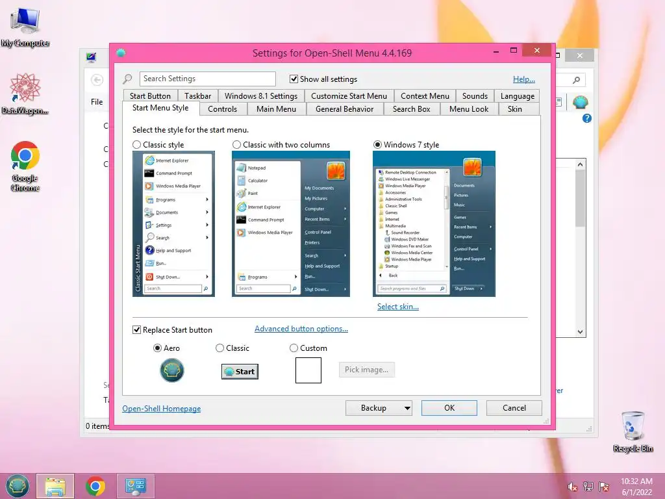Open the Skin tab

tap(515, 109)
